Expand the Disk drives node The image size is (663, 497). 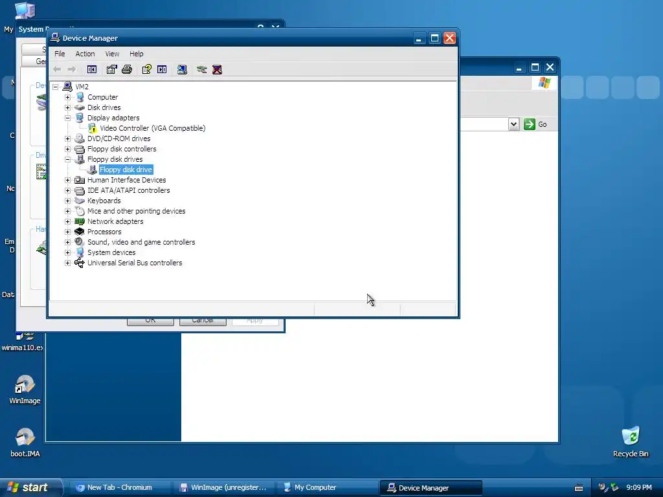point(67,108)
